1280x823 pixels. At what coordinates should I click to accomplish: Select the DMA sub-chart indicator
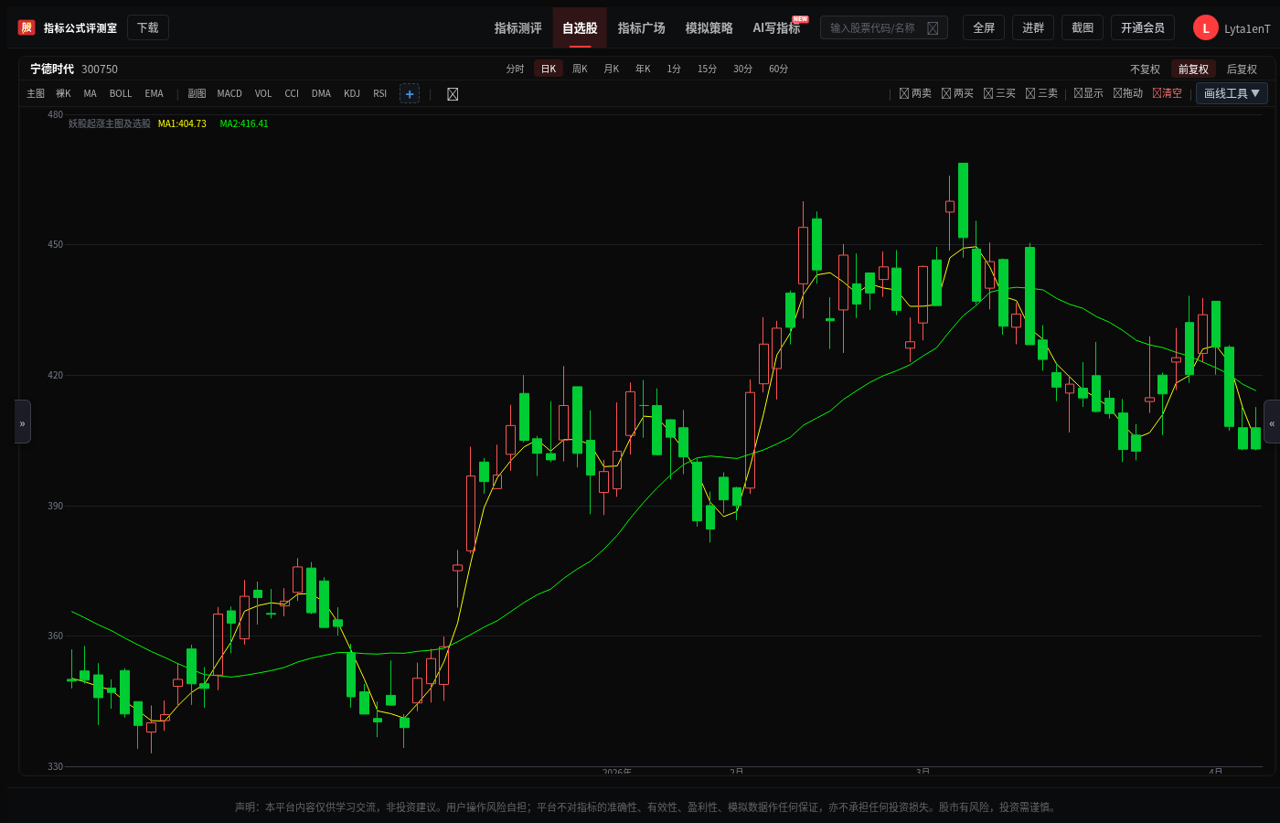coord(321,94)
